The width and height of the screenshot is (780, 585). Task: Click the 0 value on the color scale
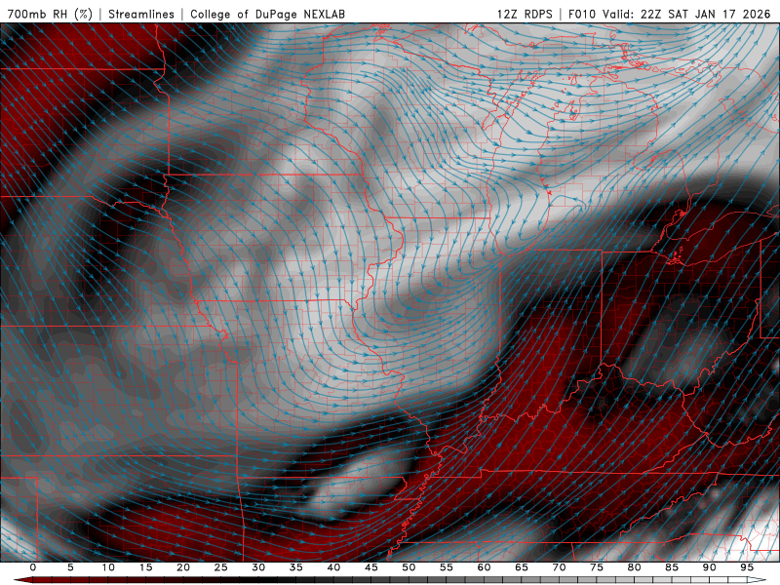pyautogui.click(x=33, y=567)
